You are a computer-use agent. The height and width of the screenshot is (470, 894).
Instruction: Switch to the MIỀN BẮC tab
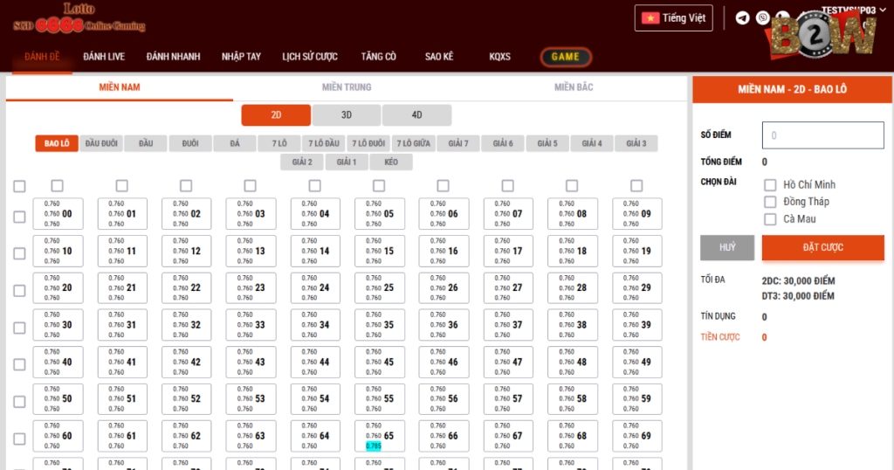pos(574,87)
